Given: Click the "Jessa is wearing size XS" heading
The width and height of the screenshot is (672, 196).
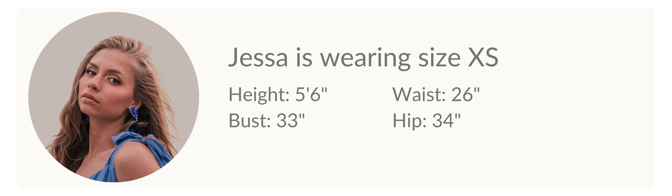Looking at the screenshot, I should 363,58.
